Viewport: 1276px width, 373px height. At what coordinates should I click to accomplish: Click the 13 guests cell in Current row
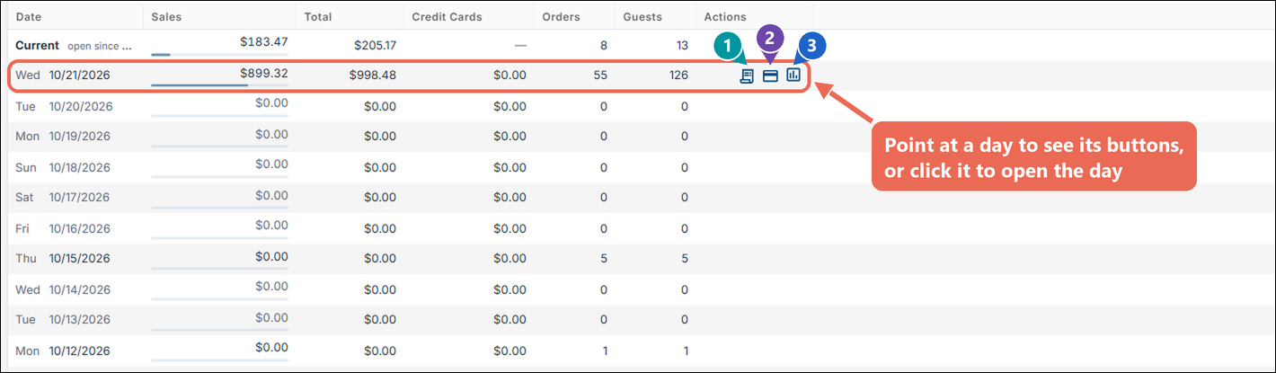pyautogui.click(x=682, y=45)
